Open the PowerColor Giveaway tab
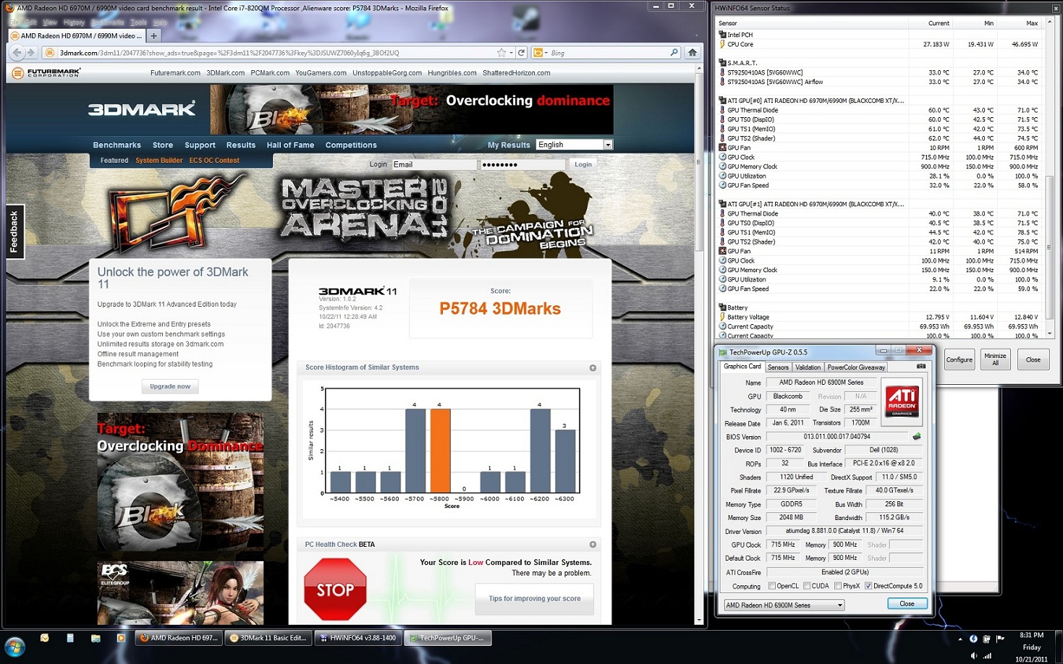The image size is (1063, 664). 856,367
